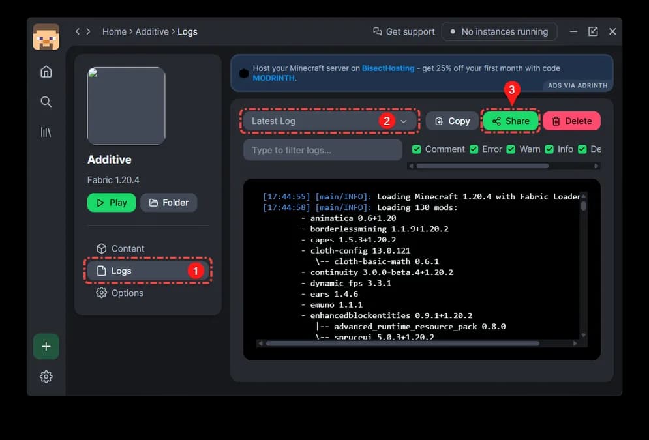Open the BisectHosting link
Screen dimensions: 649x440
[388, 68]
